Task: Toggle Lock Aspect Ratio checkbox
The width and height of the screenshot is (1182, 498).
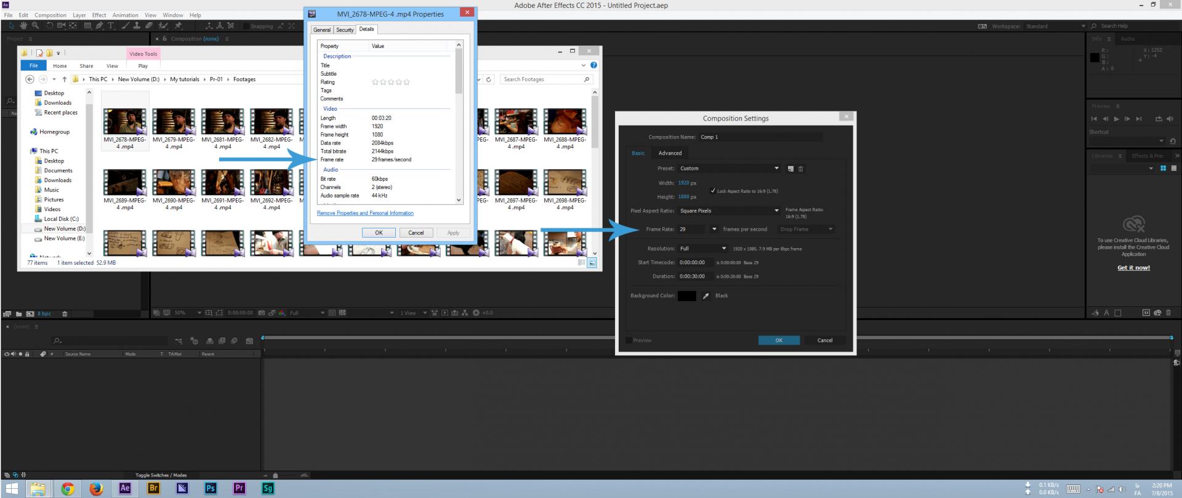Action: tap(713, 191)
